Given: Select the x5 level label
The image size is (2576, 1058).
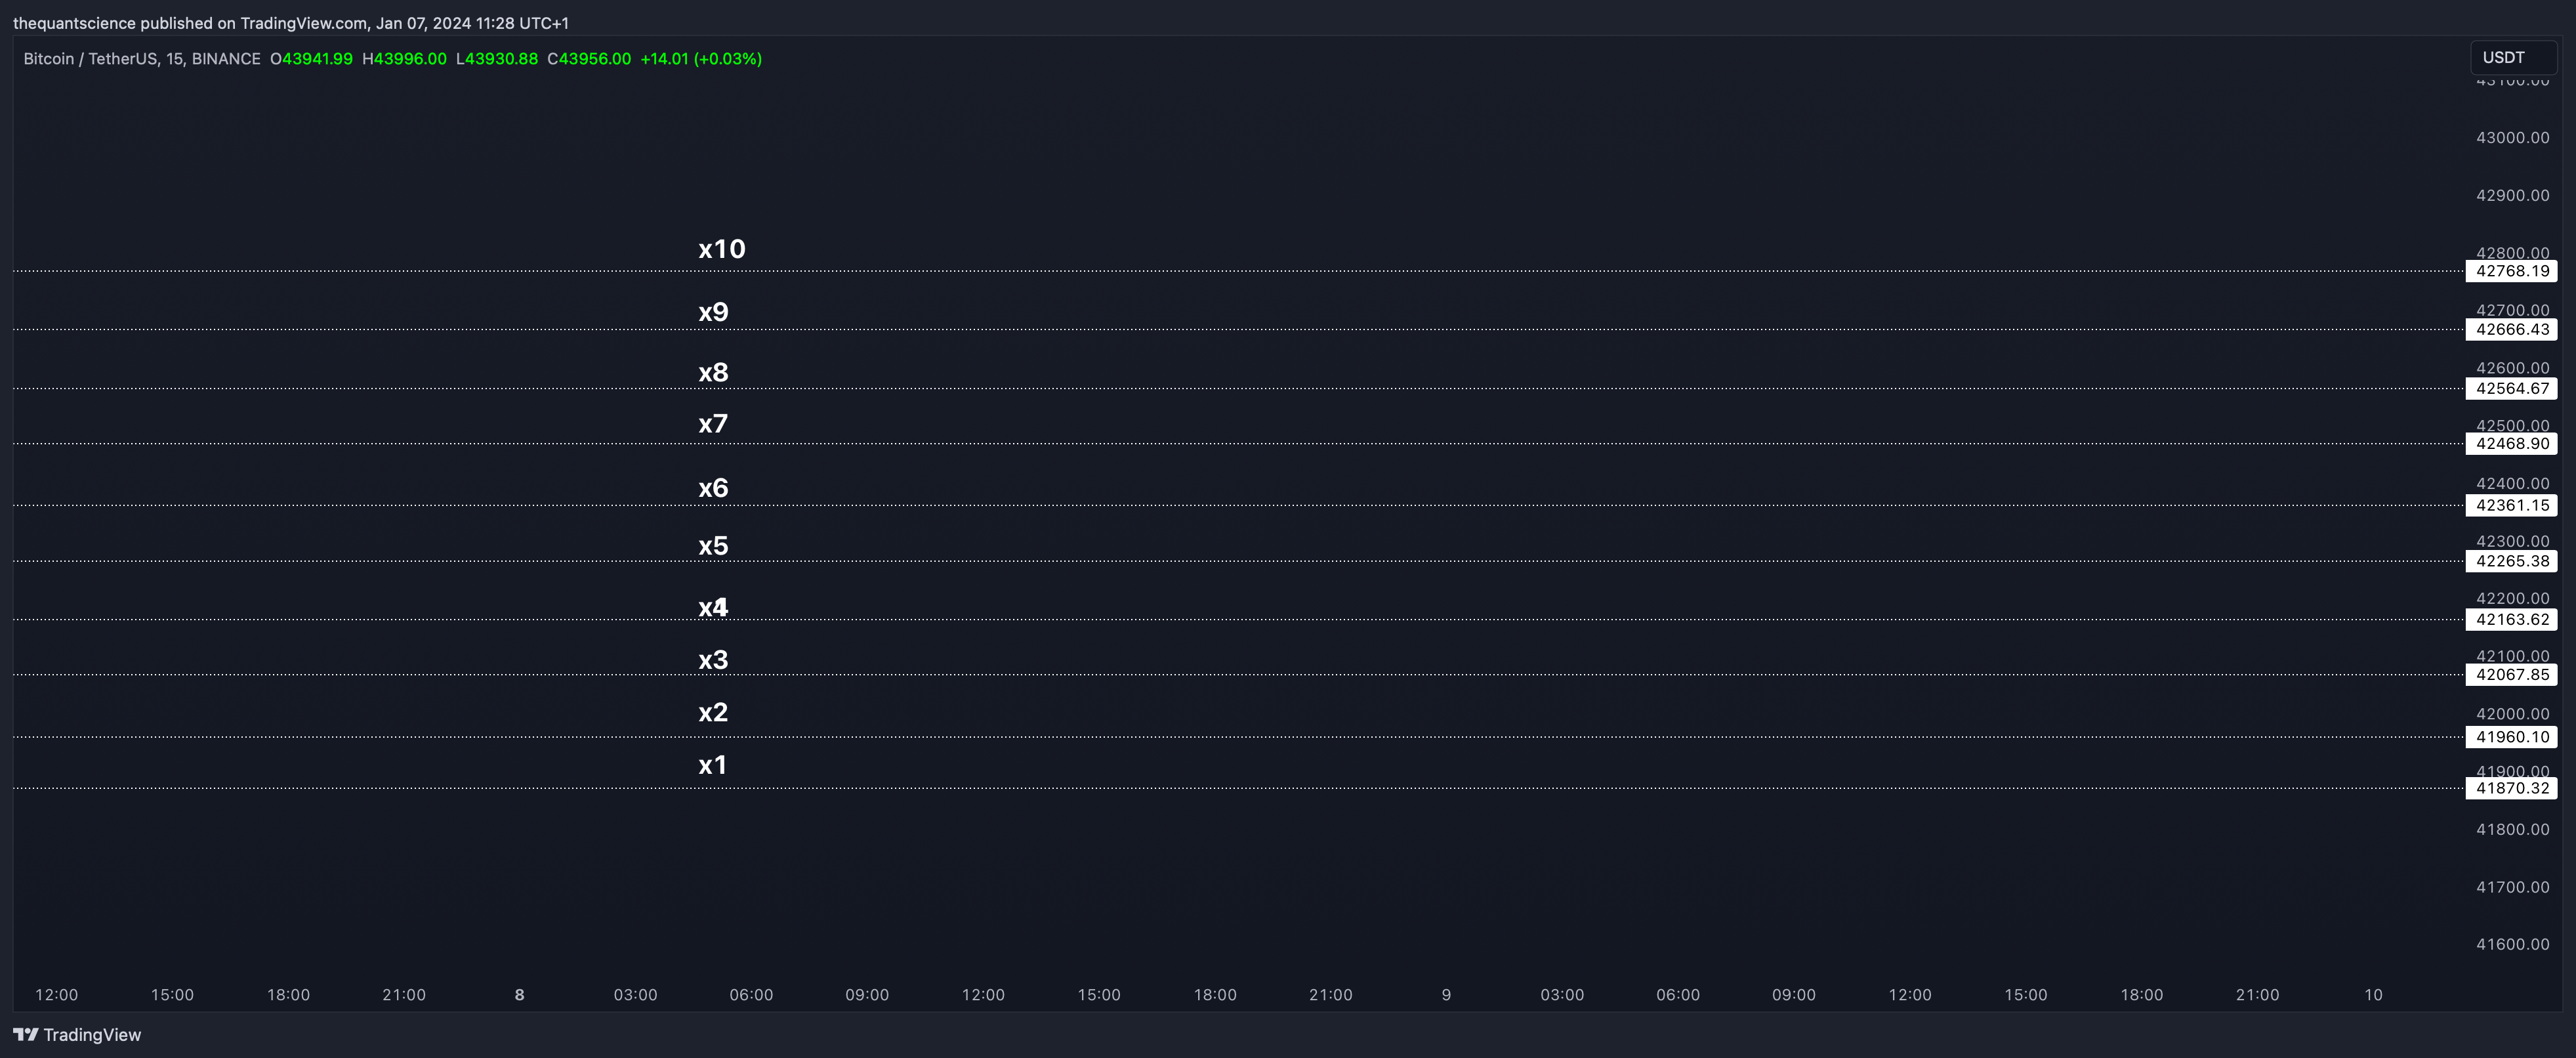Looking at the screenshot, I should point(713,546).
